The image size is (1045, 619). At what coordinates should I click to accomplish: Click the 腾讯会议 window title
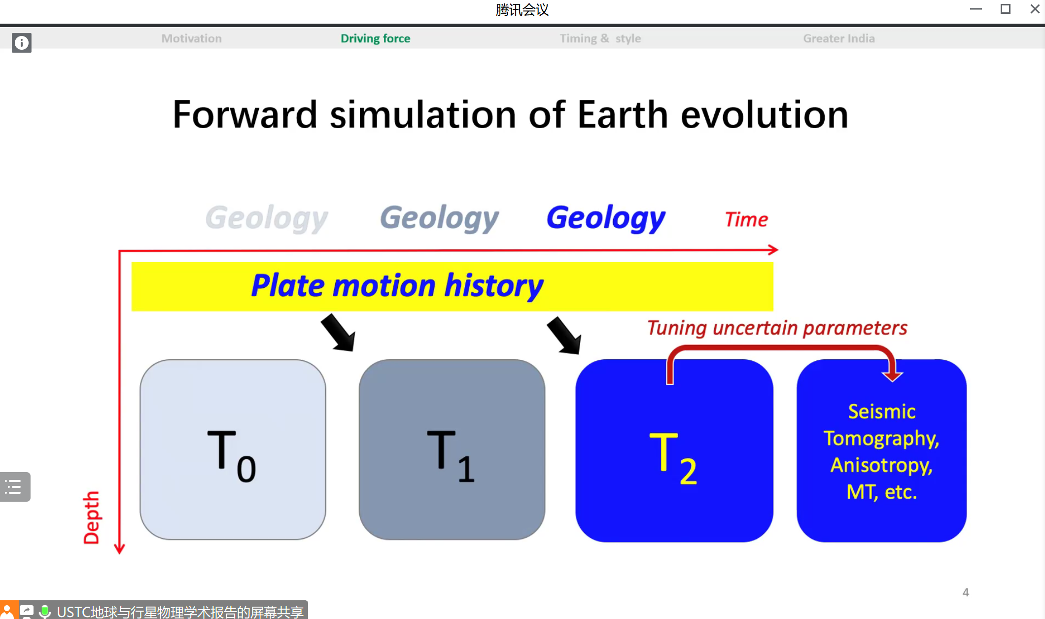click(x=522, y=9)
